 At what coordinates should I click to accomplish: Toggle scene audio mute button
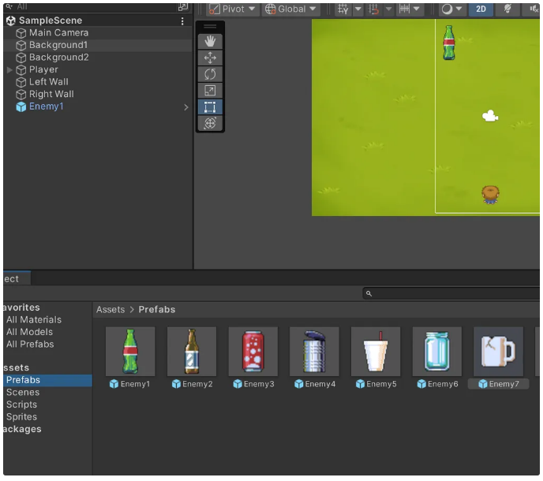click(x=534, y=9)
